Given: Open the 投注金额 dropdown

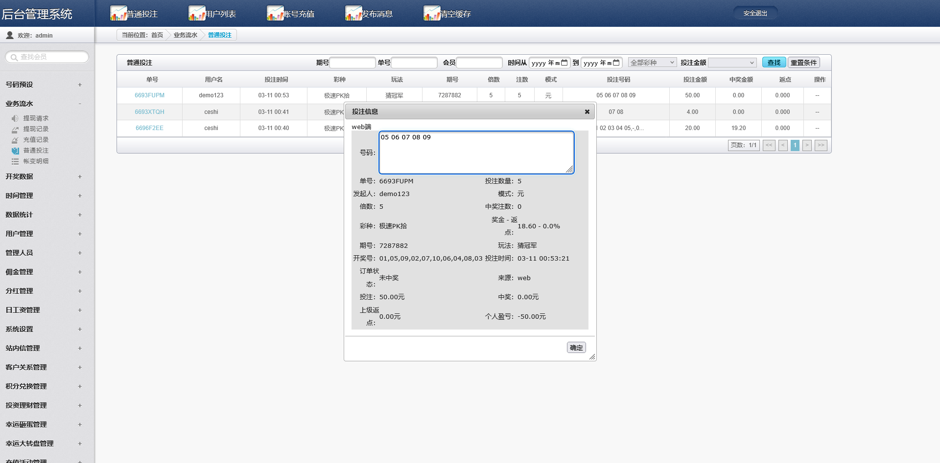Looking at the screenshot, I should 732,63.
